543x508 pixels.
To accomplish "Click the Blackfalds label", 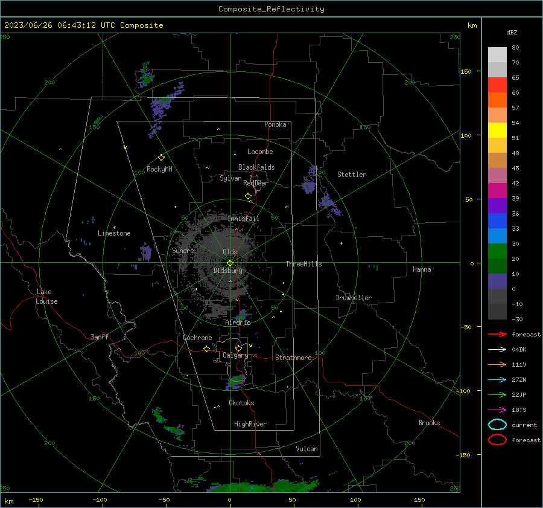I will click(x=256, y=167).
